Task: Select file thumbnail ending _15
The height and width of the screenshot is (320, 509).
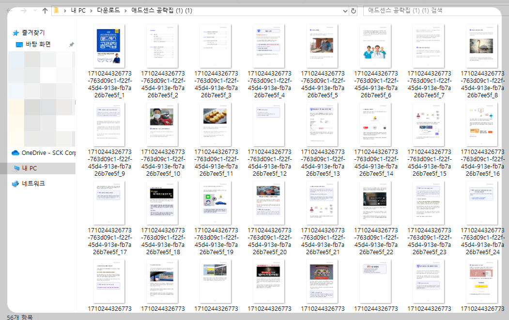Action: pyautogui.click(x=429, y=124)
